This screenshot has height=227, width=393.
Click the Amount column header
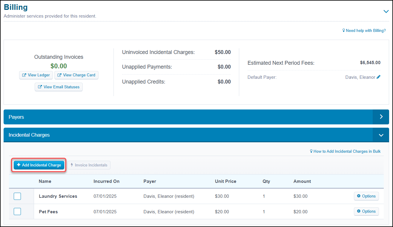pos(302,181)
